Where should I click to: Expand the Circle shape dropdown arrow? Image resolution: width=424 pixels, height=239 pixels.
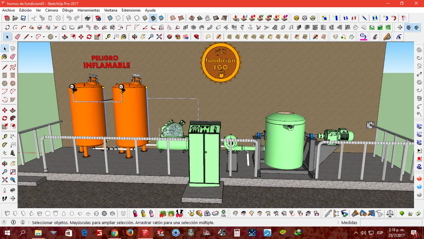tap(56, 37)
